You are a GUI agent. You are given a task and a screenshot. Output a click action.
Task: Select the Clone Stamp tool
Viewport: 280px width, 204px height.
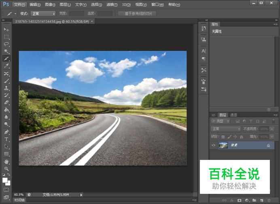pyautogui.click(x=6, y=88)
